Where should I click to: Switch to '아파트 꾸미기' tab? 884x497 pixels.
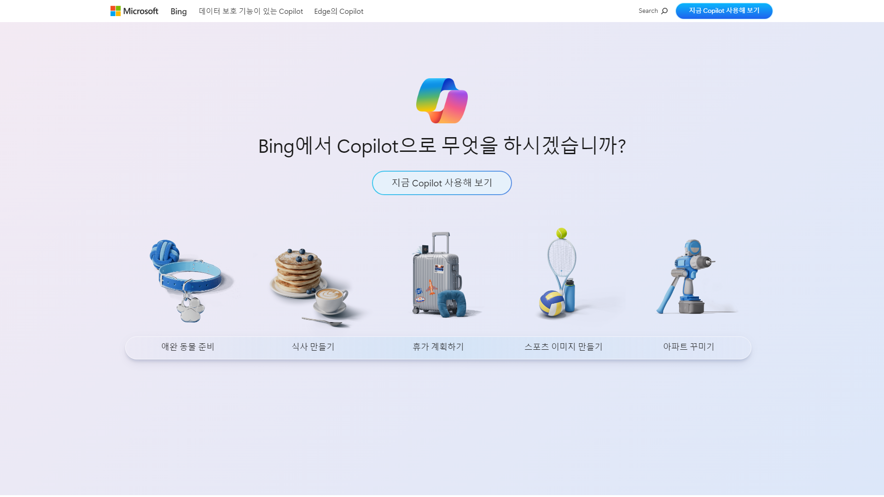[x=688, y=347]
